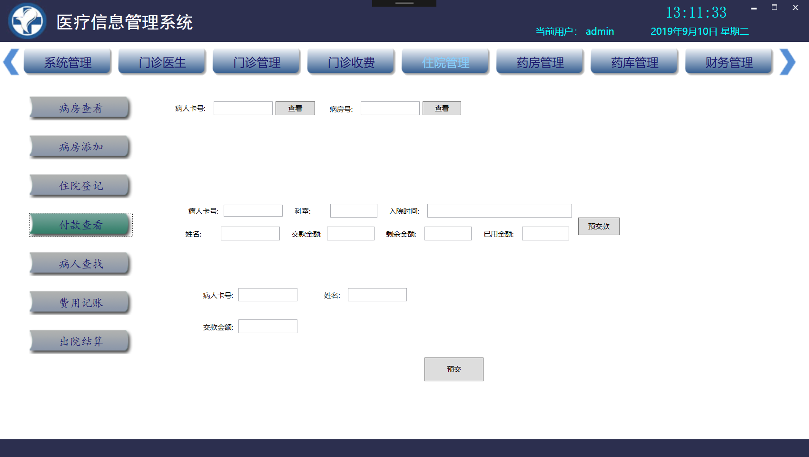Focus the 病房号 input field
809x457 pixels.
[390, 108]
